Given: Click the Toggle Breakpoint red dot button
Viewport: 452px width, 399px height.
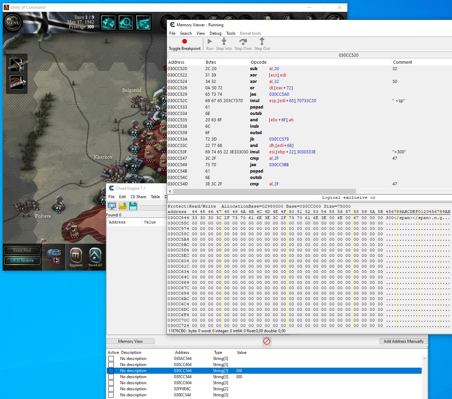Looking at the screenshot, I should coord(184,41).
